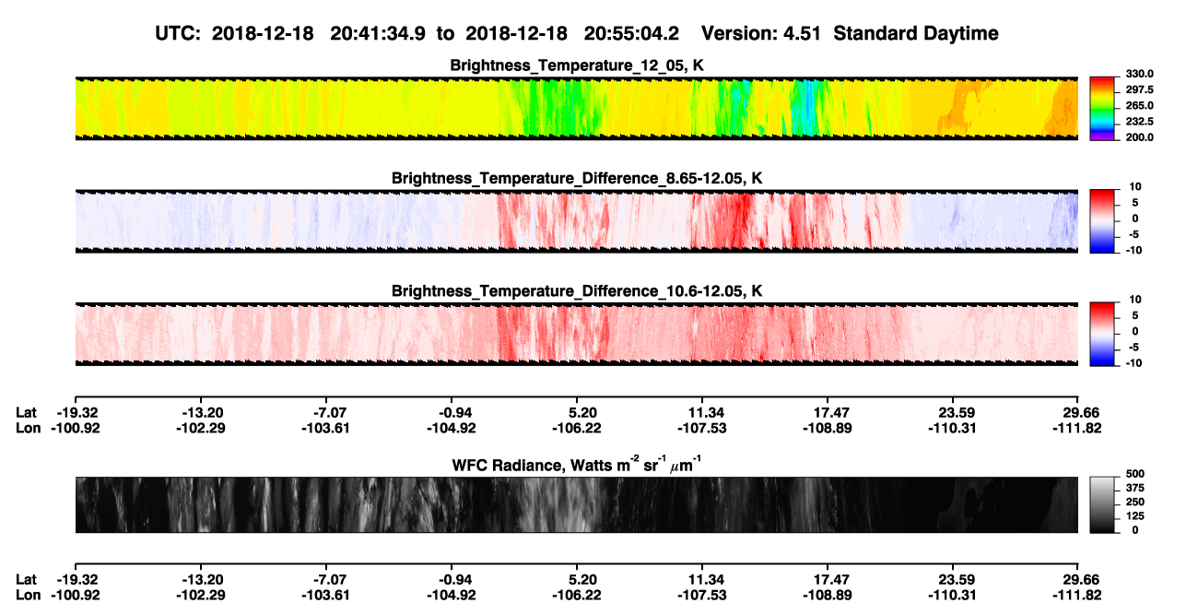The image size is (1198, 615).
Task: Click the red-blue colorbar of the 10.6-12.05 panel
Action: pos(1102,333)
